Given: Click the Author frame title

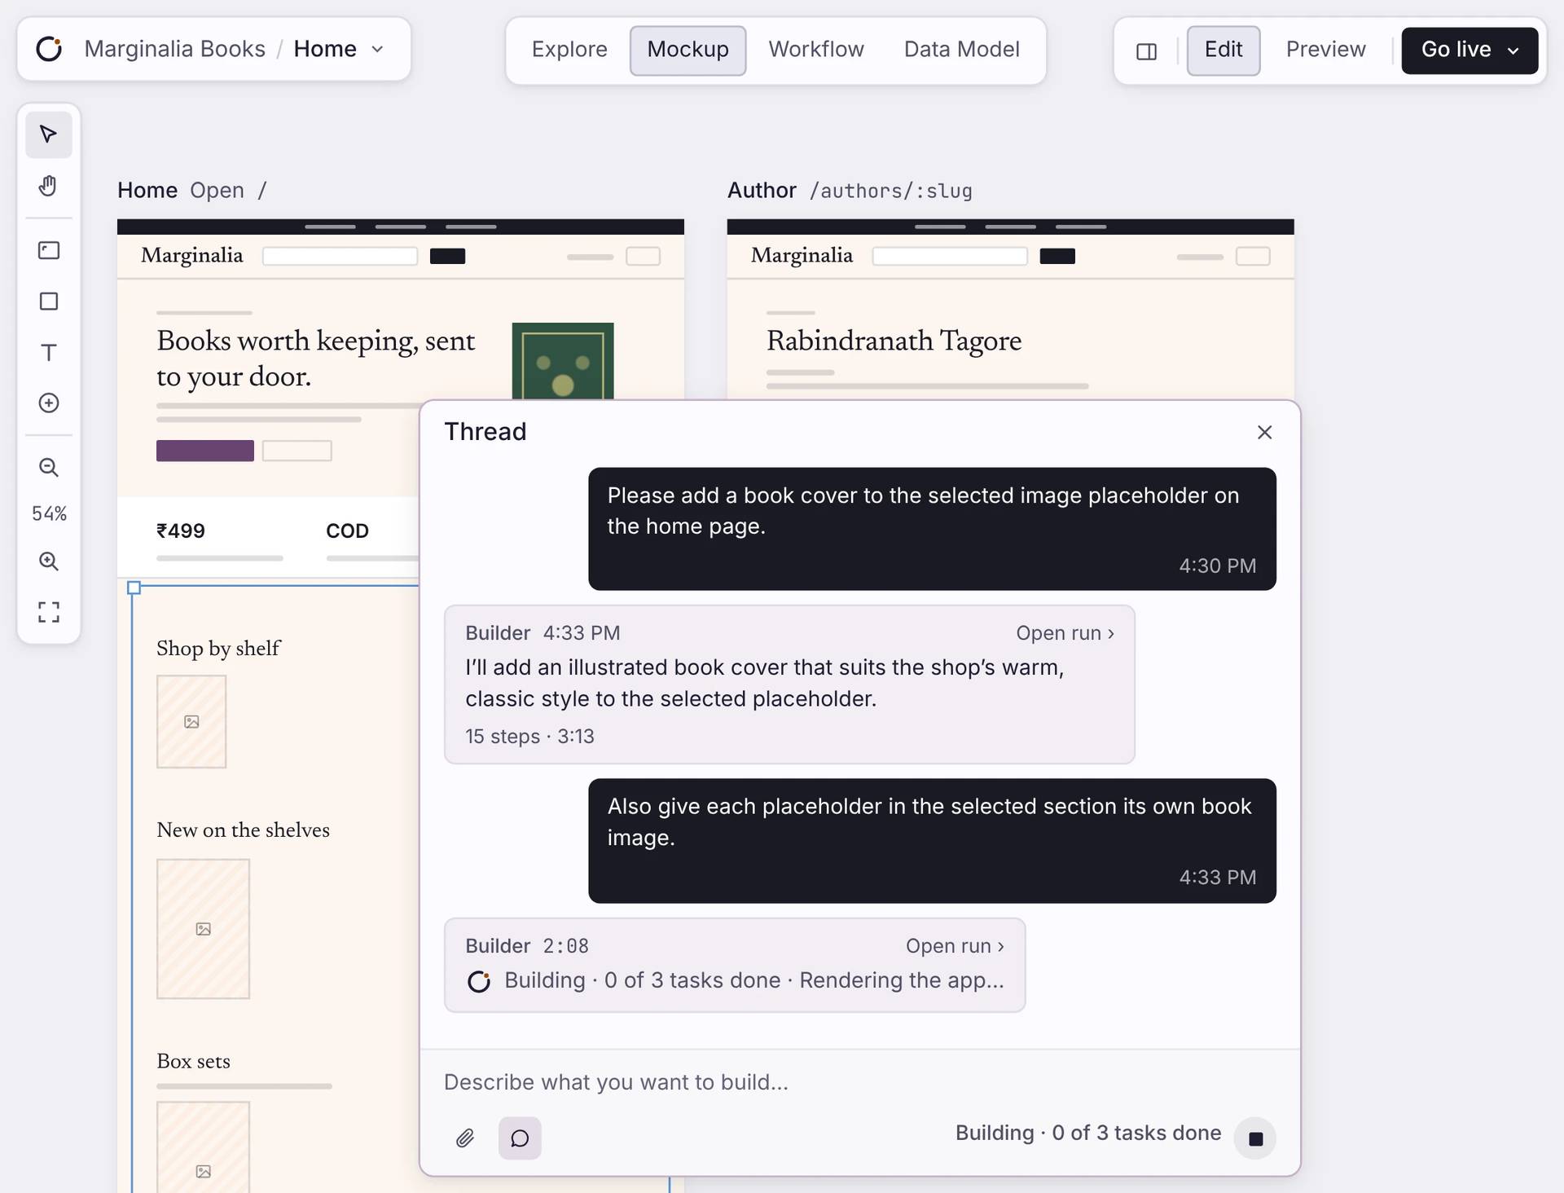Looking at the screenshot, I should [762, 191].
